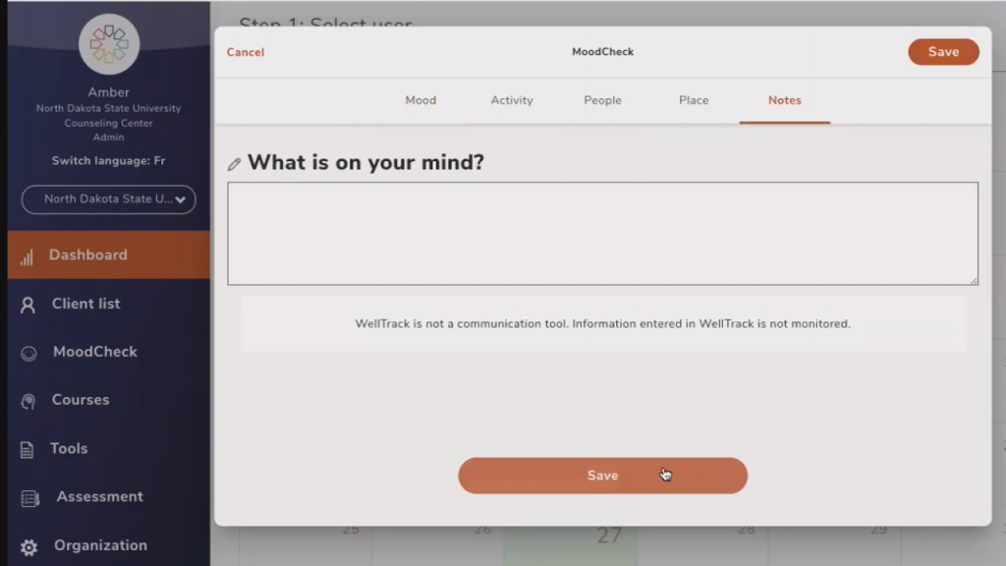
Task: Select the Notes tab
Action: click(785, 101)
